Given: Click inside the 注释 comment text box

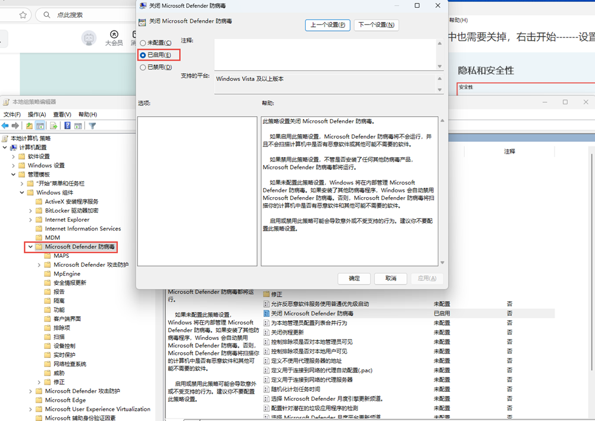Looking at the screenshot, I should point(325,54).
